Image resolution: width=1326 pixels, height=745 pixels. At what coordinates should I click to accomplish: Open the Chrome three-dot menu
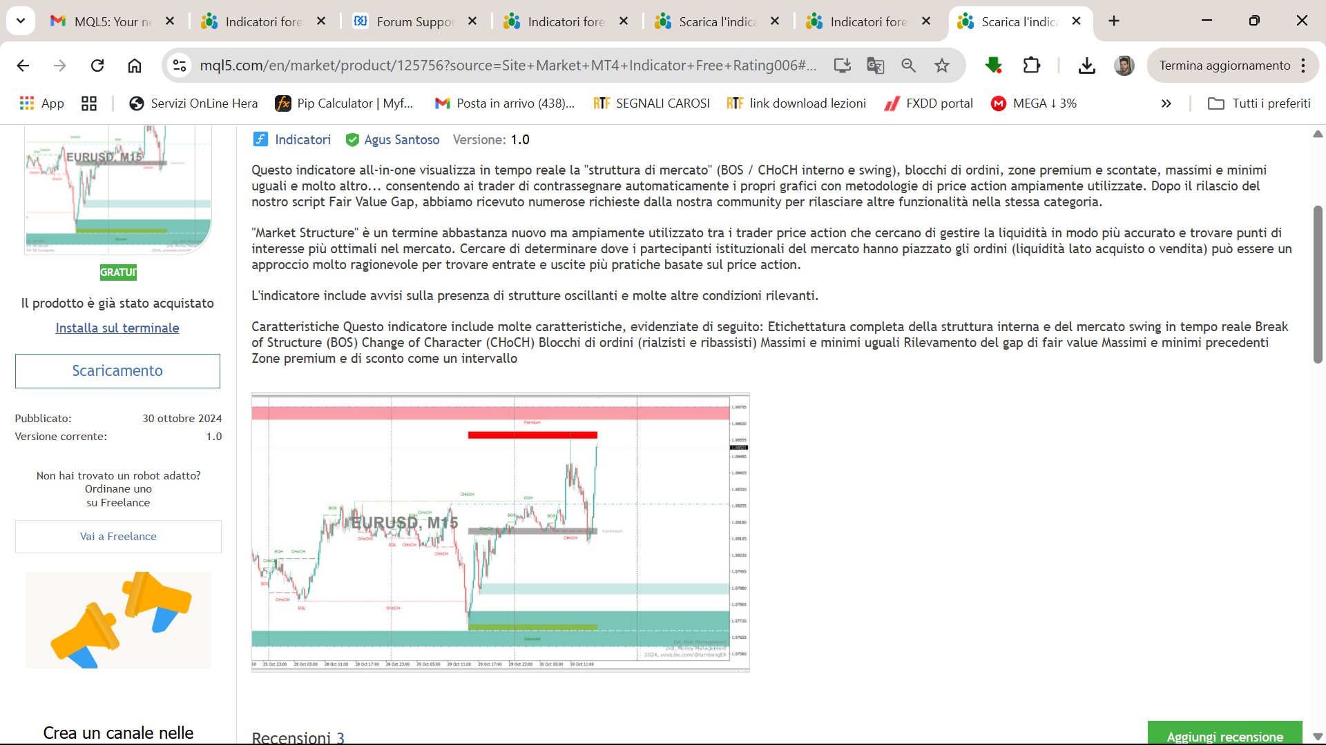(x=1303, y=66)
